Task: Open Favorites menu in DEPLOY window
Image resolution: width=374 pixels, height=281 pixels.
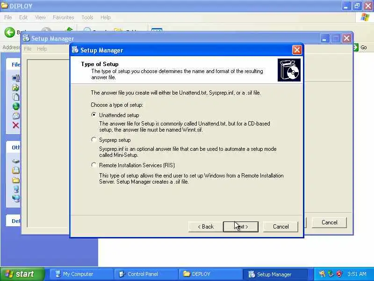Action: (x=63, y=17)
